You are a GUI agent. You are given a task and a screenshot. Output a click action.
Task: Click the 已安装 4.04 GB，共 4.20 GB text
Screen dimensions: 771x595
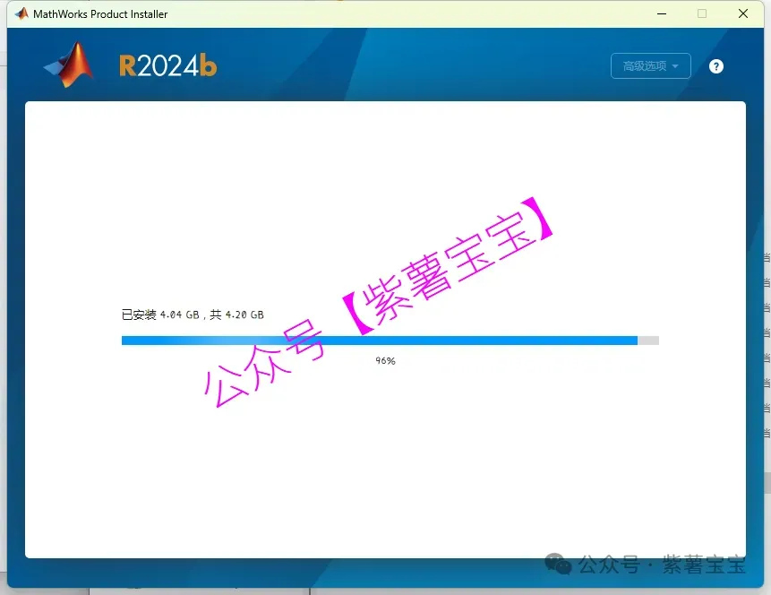coord(193,315)
